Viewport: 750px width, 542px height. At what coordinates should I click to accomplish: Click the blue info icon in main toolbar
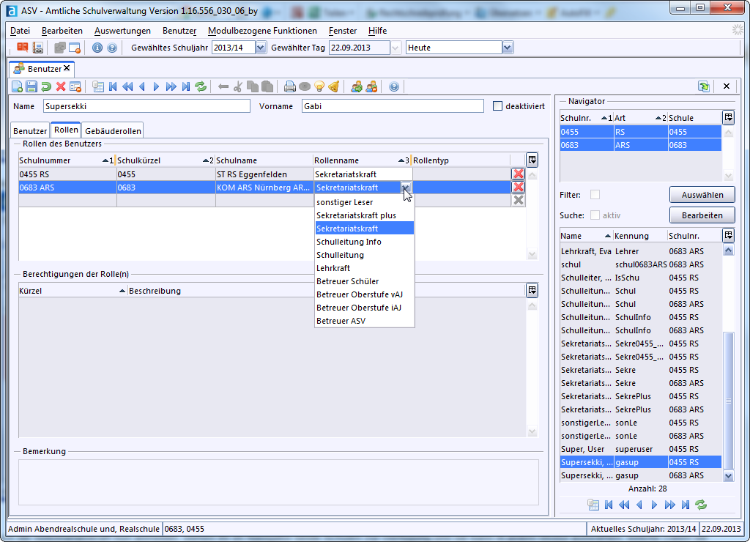pos(97,48)
